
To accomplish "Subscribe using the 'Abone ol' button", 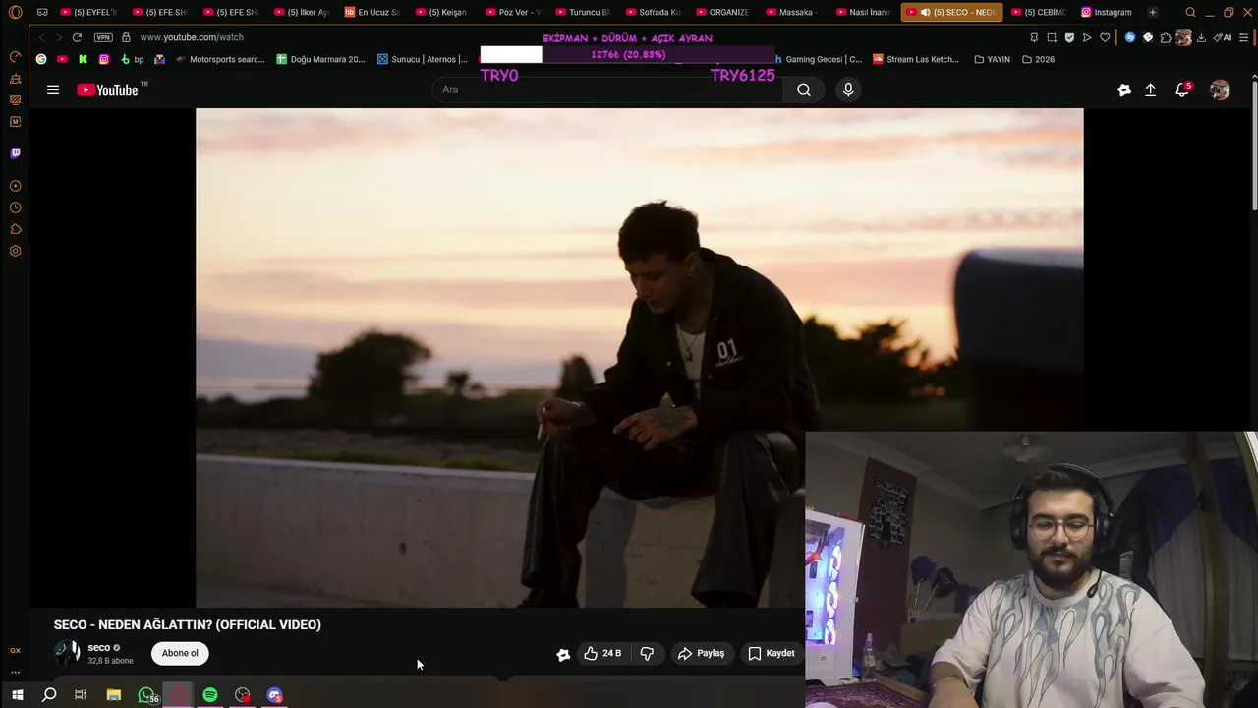I will coord(180,653).
